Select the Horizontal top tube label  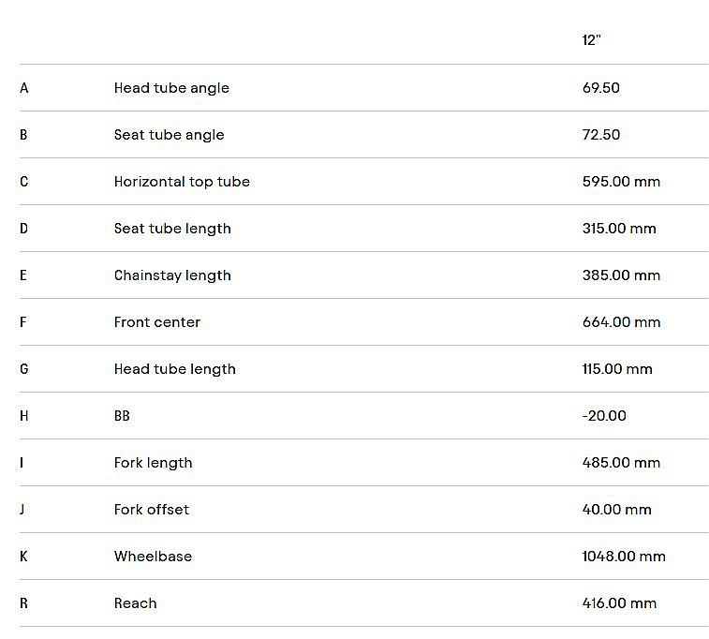[x=182, y=182]
